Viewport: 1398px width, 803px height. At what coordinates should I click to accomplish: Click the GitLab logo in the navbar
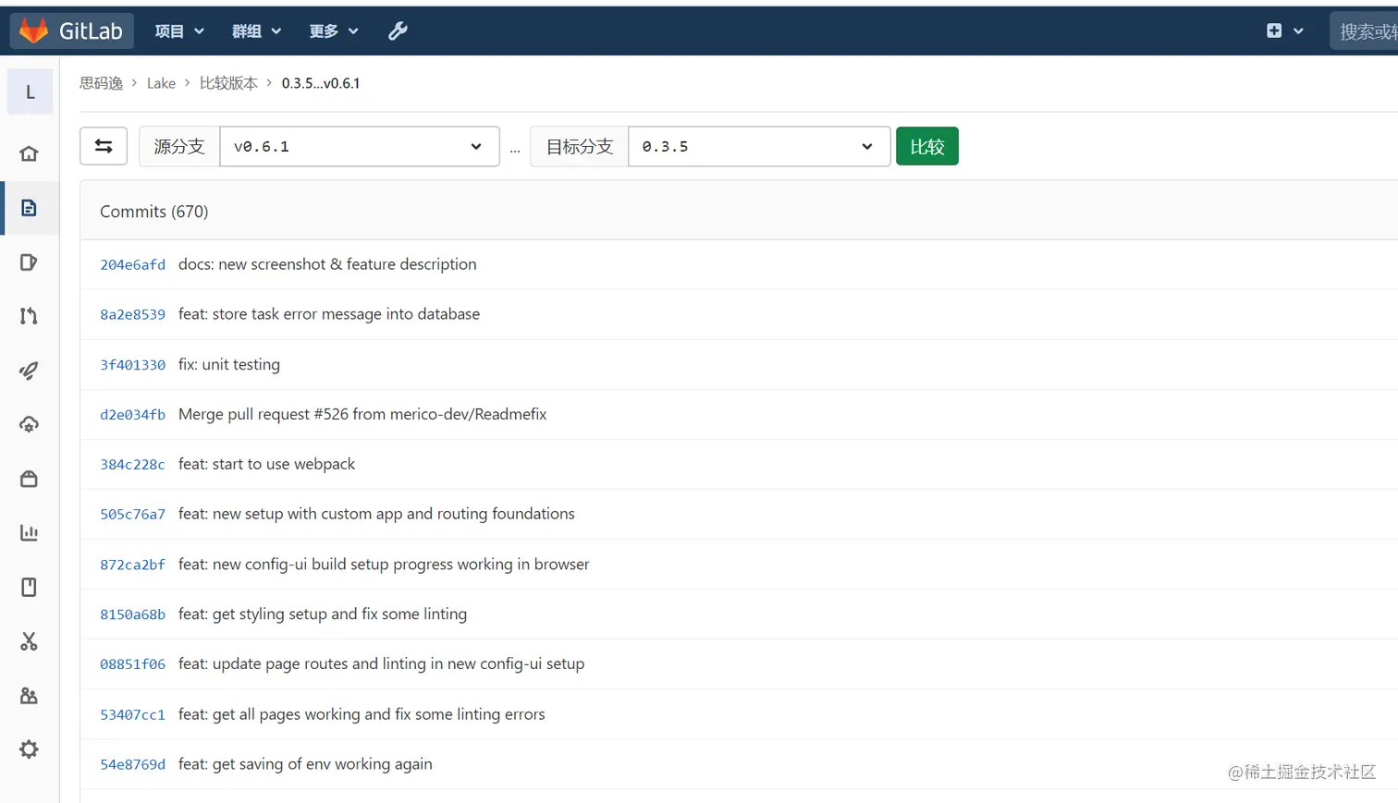point(72,30)
